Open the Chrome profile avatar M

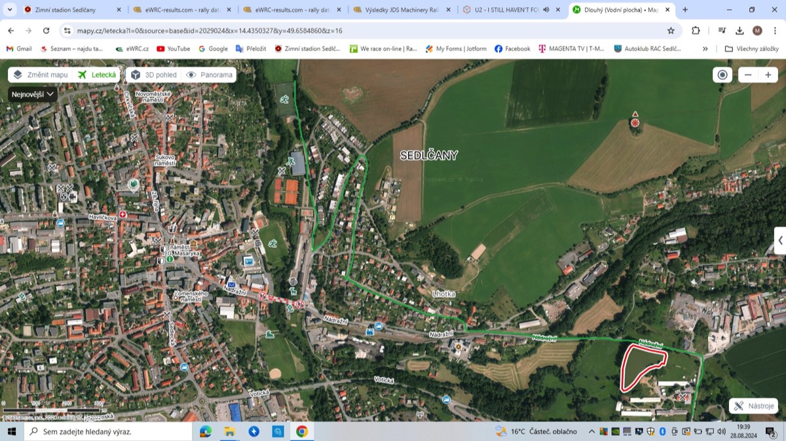[757, 31]
